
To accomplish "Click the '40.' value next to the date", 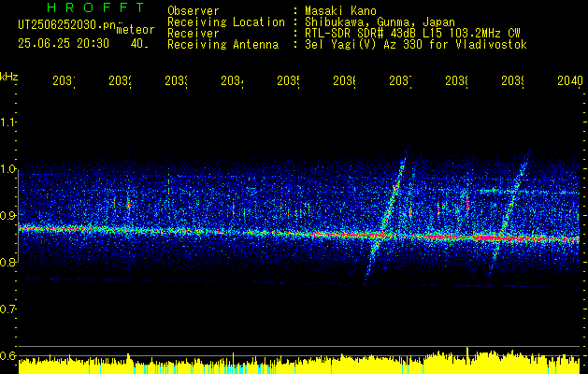I will tap(139, 44).
